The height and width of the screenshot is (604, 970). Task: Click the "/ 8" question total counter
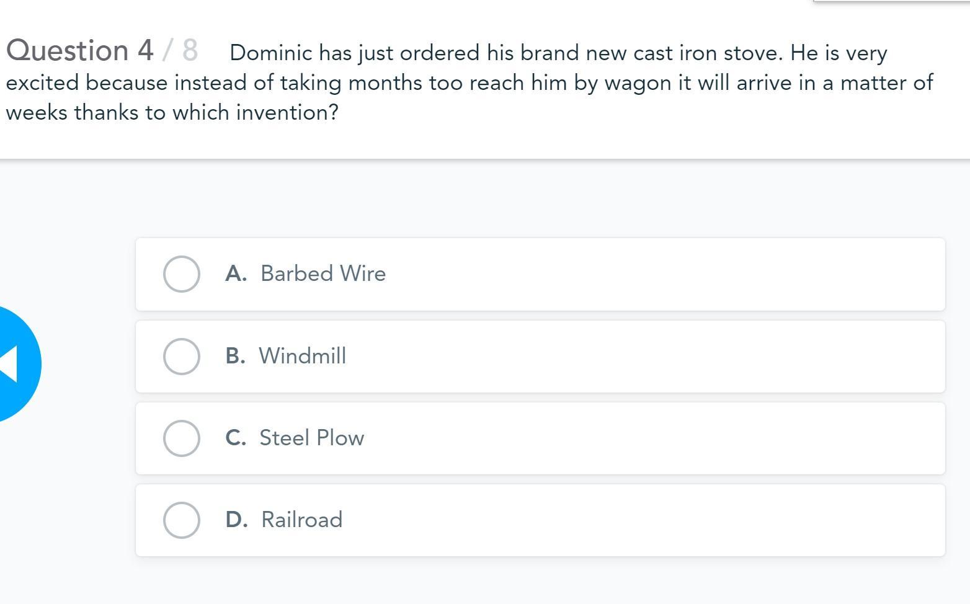pyautogui.click(x=180, y=50)
